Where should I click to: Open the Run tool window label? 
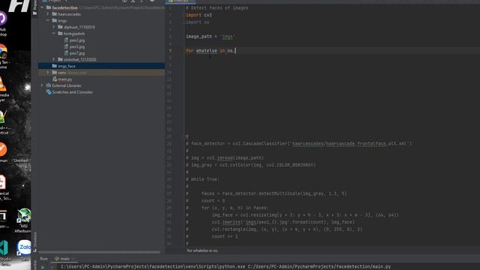point(43,259)
